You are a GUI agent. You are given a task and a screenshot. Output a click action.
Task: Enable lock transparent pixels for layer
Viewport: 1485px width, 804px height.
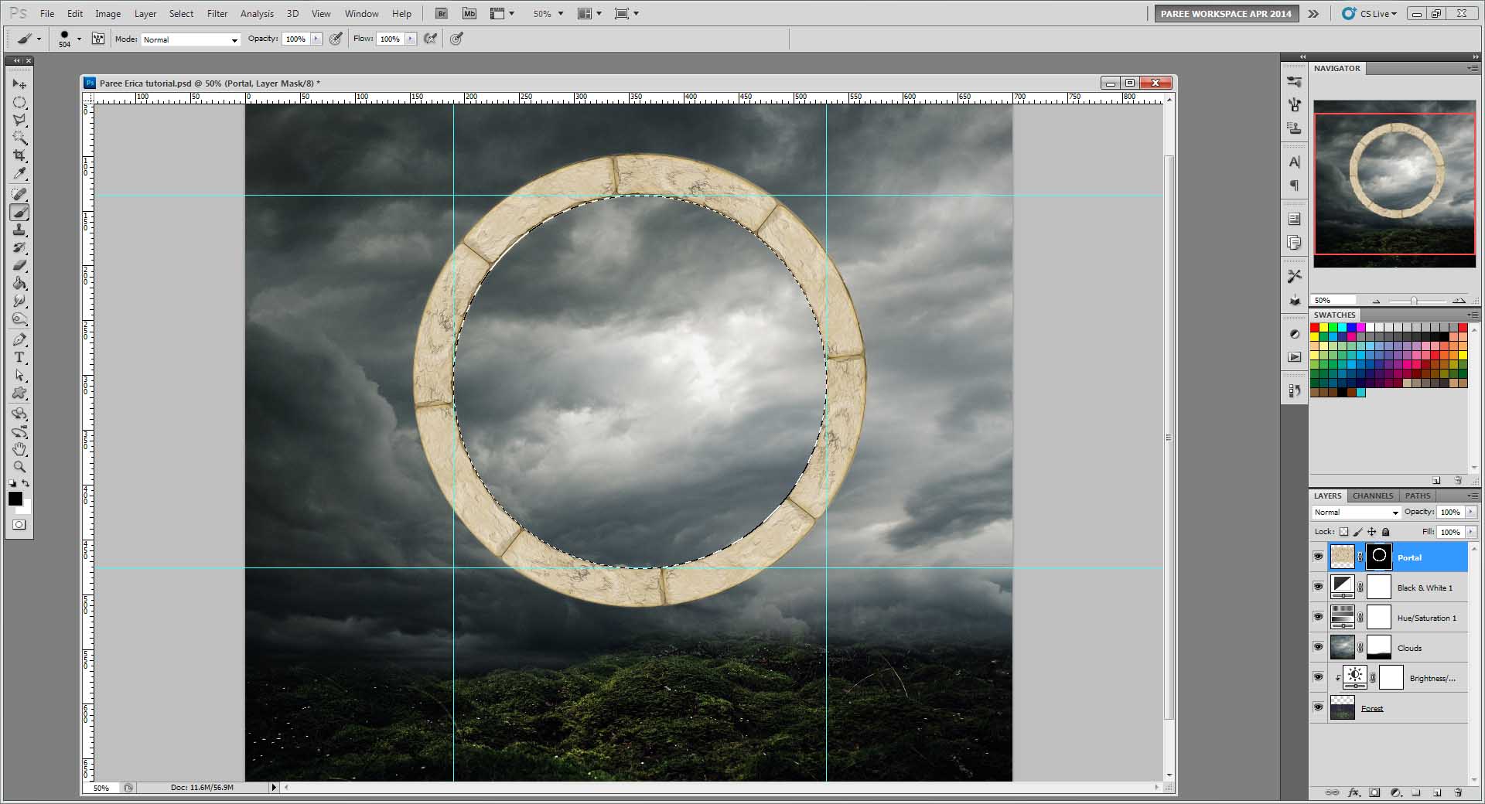tap(1343, 532)
